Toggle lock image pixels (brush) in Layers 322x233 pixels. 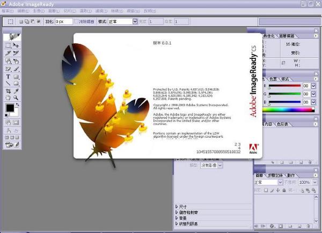[272, 190]
